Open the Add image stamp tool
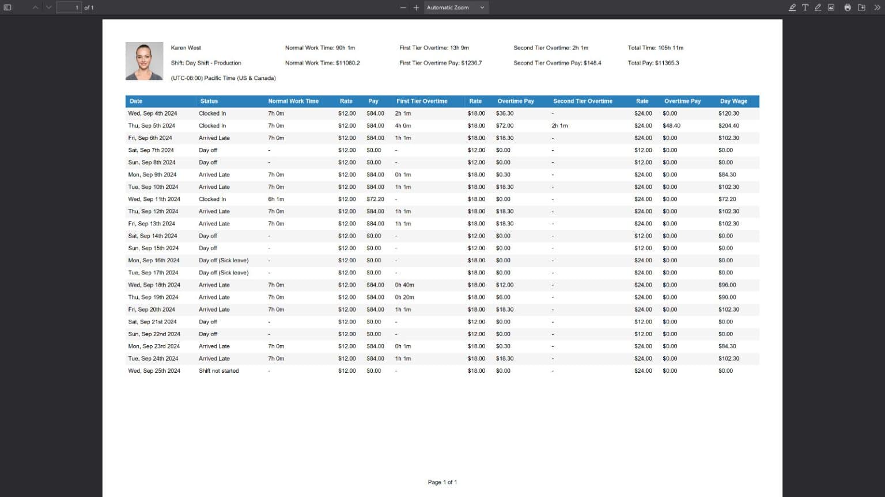This screenshot has width=885, height=497. (x=830, y=7)
